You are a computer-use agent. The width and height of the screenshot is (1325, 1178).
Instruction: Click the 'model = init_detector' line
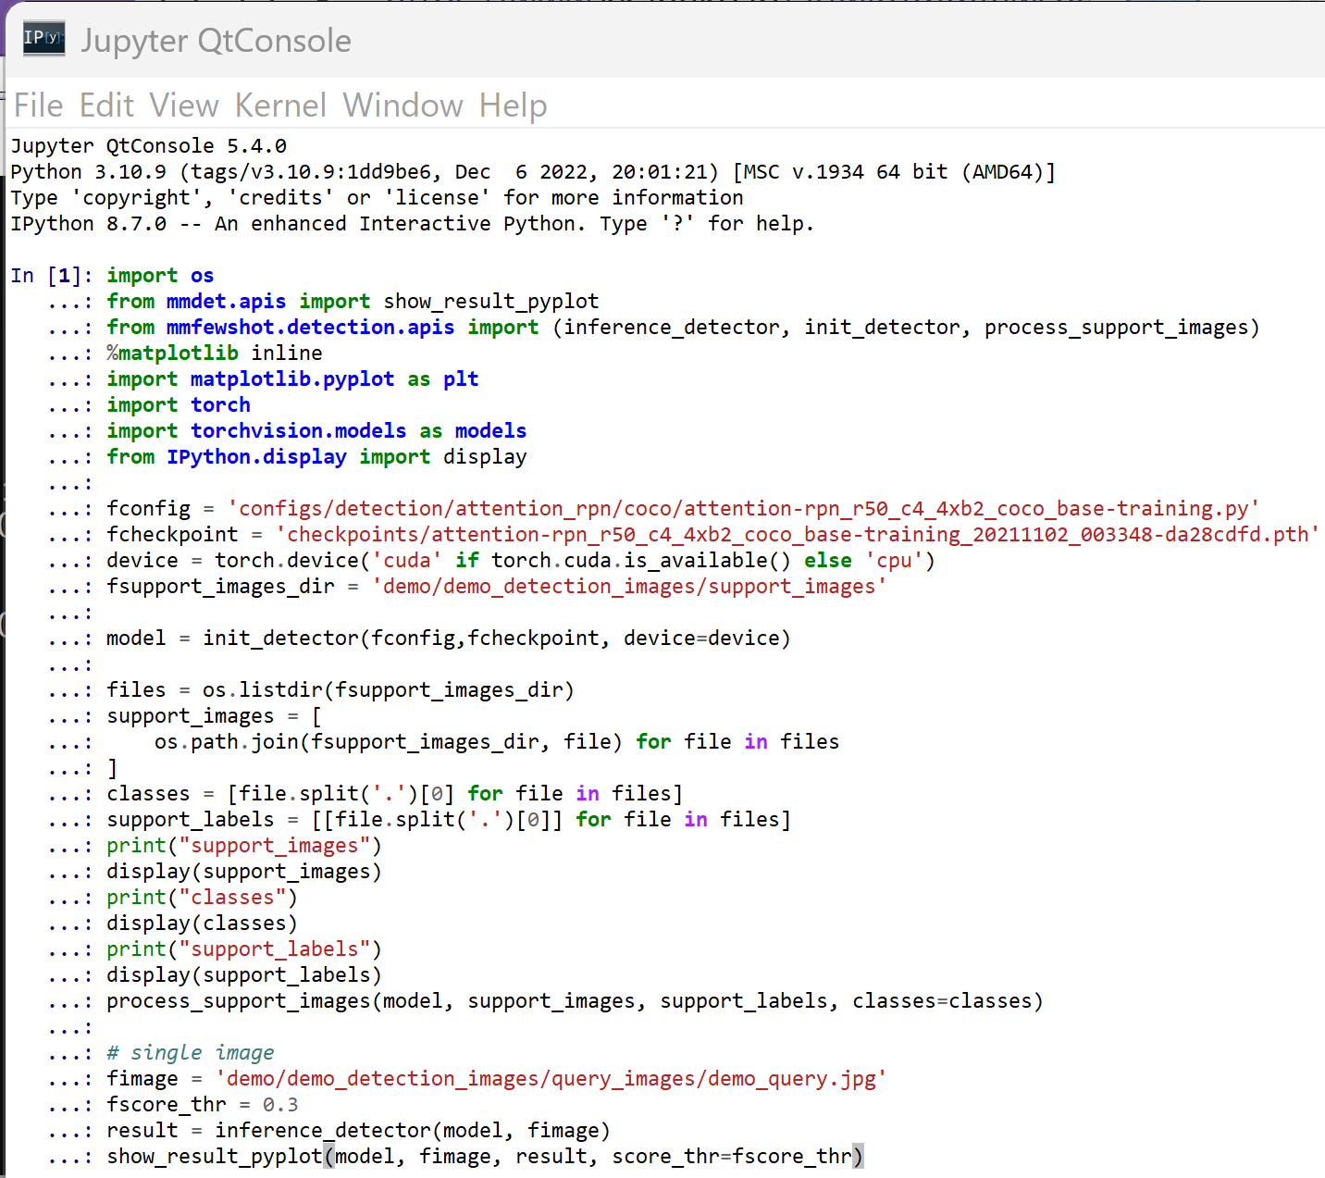click(449, 639)
